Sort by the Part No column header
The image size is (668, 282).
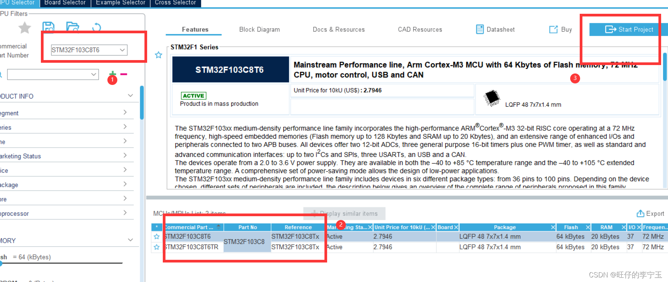tap(248, 227)
